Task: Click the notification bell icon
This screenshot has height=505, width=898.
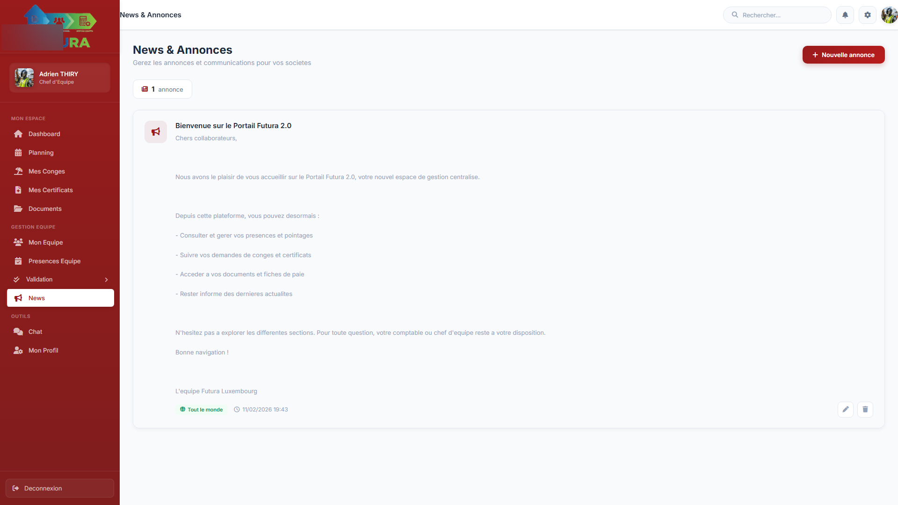Action: (845, 15)
